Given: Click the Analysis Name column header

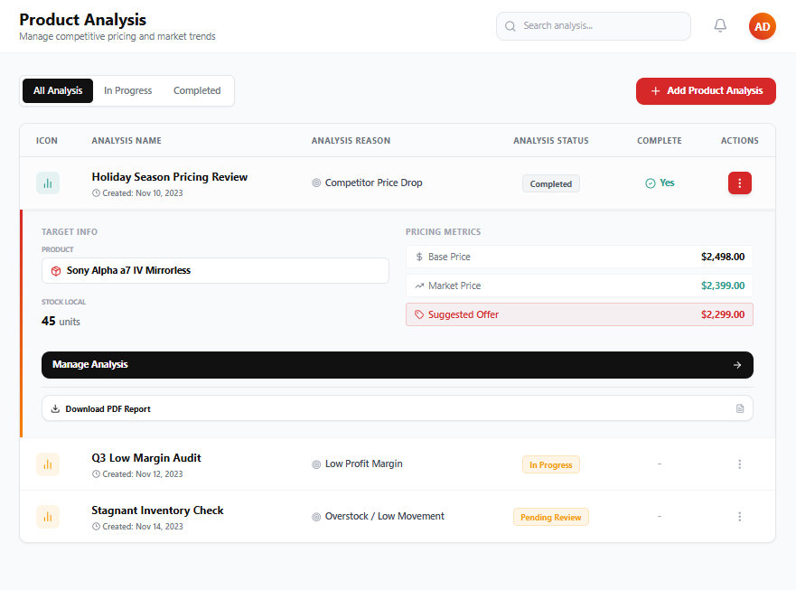Looking at the screenshot, I should tap(126, 141).
